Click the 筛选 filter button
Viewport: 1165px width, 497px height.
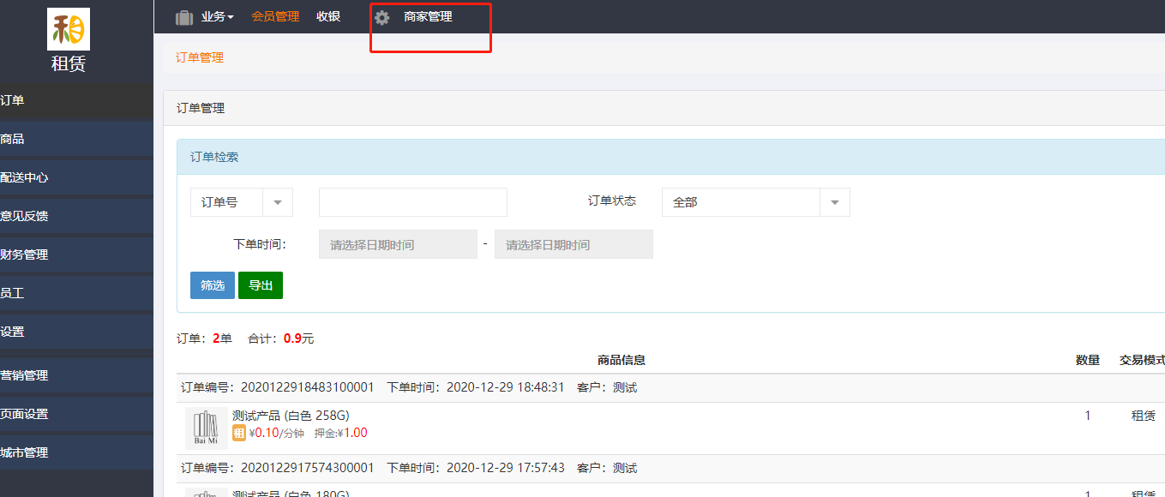pos(213,285)
